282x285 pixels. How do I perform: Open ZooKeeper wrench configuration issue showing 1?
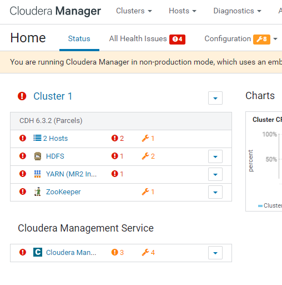pyautogui.click(x=148, y=191)
